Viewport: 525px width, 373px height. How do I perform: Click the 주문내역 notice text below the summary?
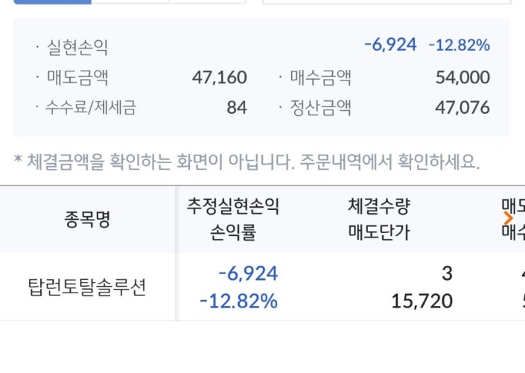[247, 163]
